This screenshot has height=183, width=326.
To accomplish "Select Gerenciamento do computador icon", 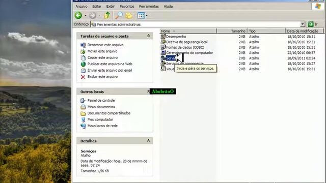I will 163,52.
